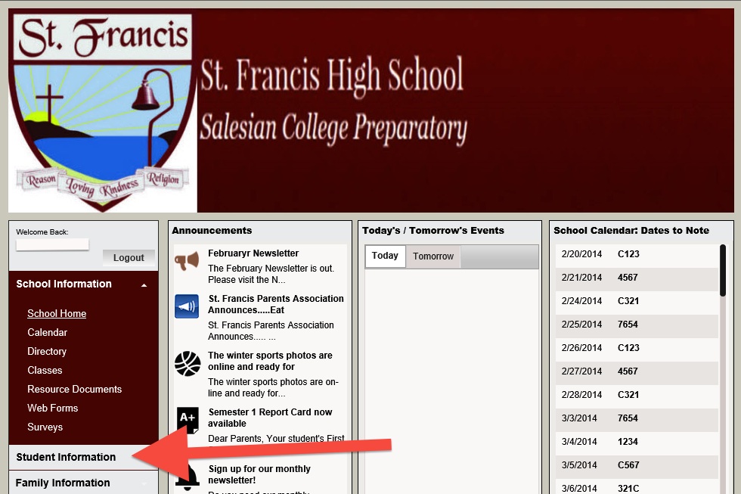Image resolution: width=741 pixels, height=494 pixels.
Task: Open Sign up for our monthly newsletter
Action: pos(259,474)
